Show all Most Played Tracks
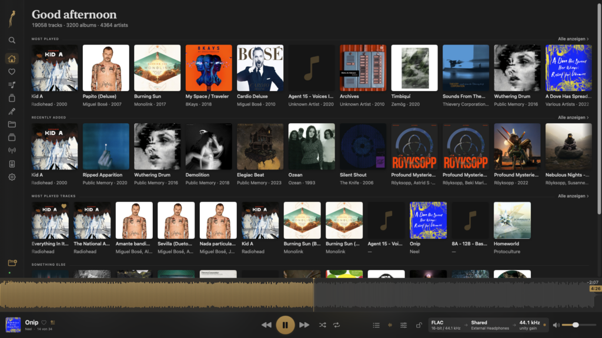This screenshot has height=338, width=602. click(573, 196)
